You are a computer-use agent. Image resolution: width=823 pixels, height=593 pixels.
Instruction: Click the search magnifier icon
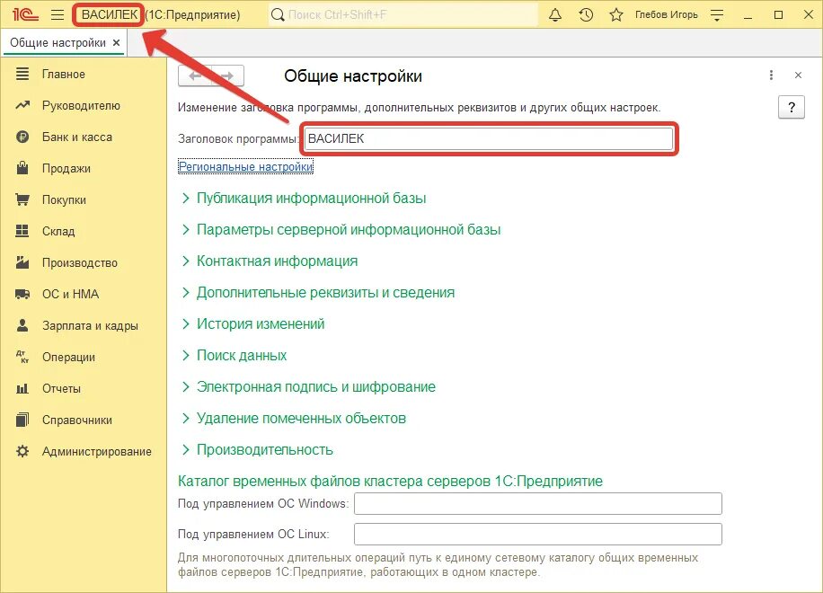(277, 14)
